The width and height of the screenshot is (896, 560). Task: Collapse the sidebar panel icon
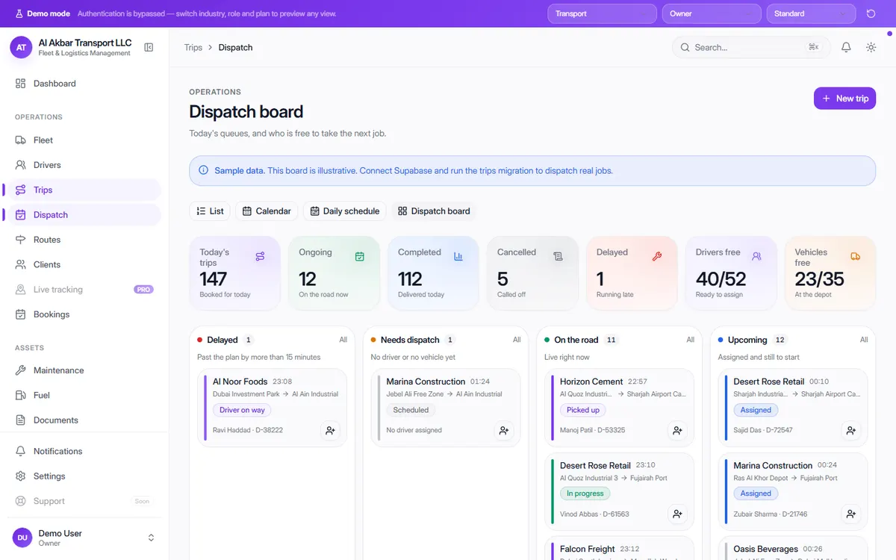pyautogui.click(x=149, y=48)
